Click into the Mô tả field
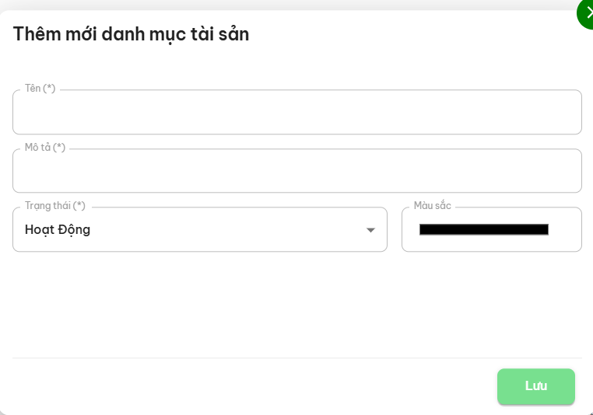 [x=296, y=171]
